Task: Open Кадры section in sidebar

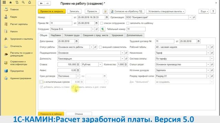Action: point(14,17)
